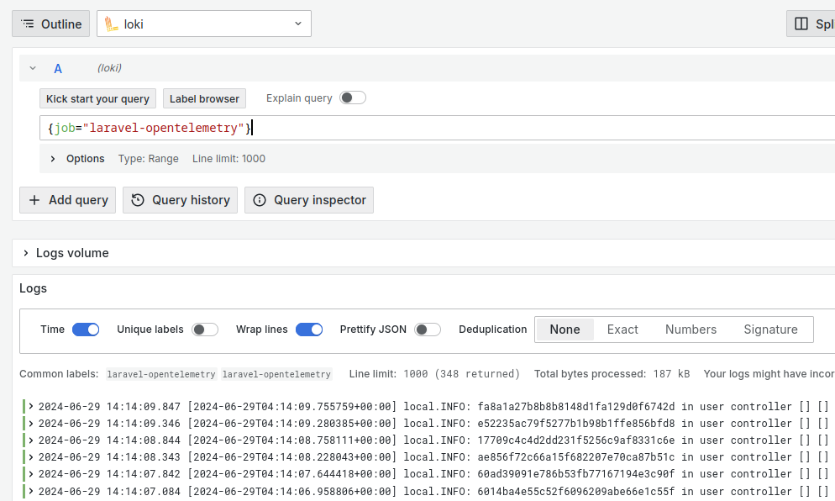Open Query history
This screenshot has width=835, height=501.
[180, 200]
